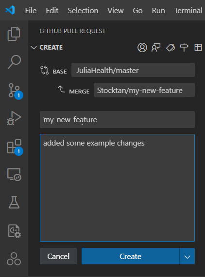Change the MERGE branch Stocktan/my-new-feature
This screenshot has height=277, width=205.
(x=144, y=90)
